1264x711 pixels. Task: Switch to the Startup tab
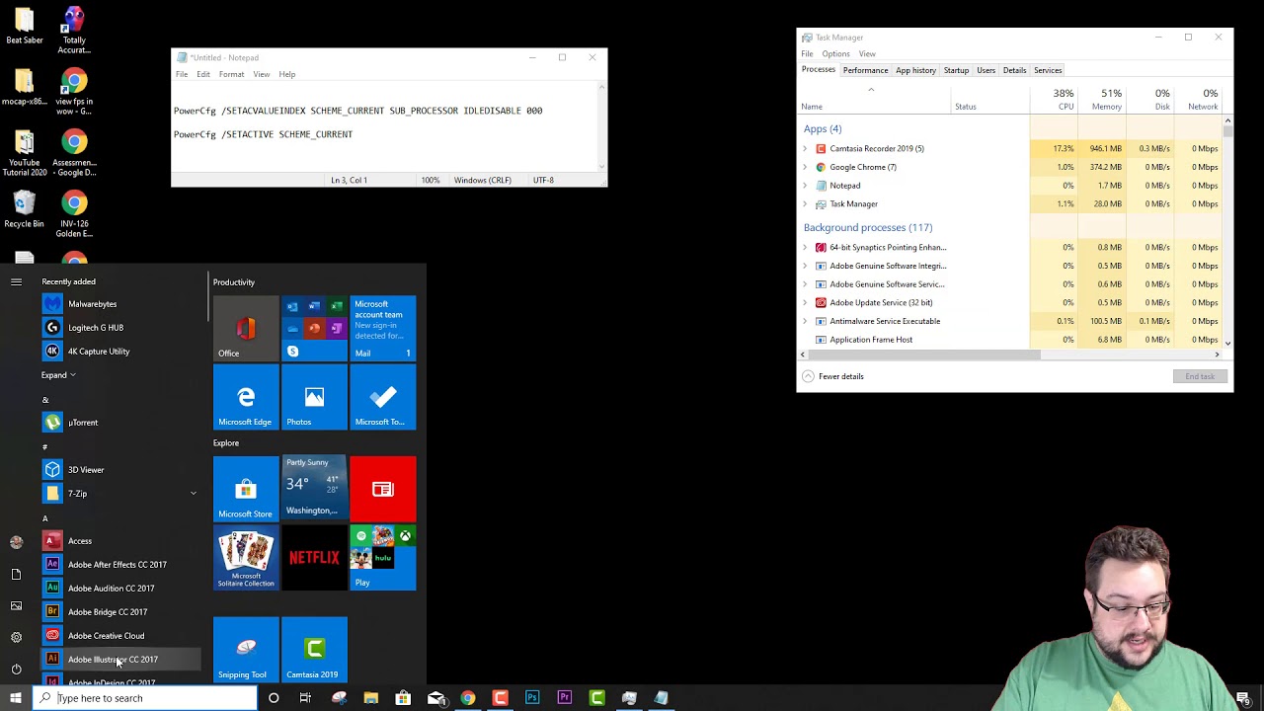click(x=956, y=70)
